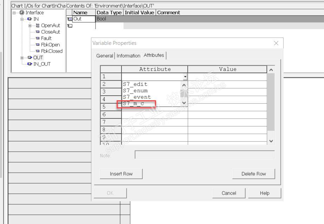
Task: Click the Note input field
Action: point(205,155)
